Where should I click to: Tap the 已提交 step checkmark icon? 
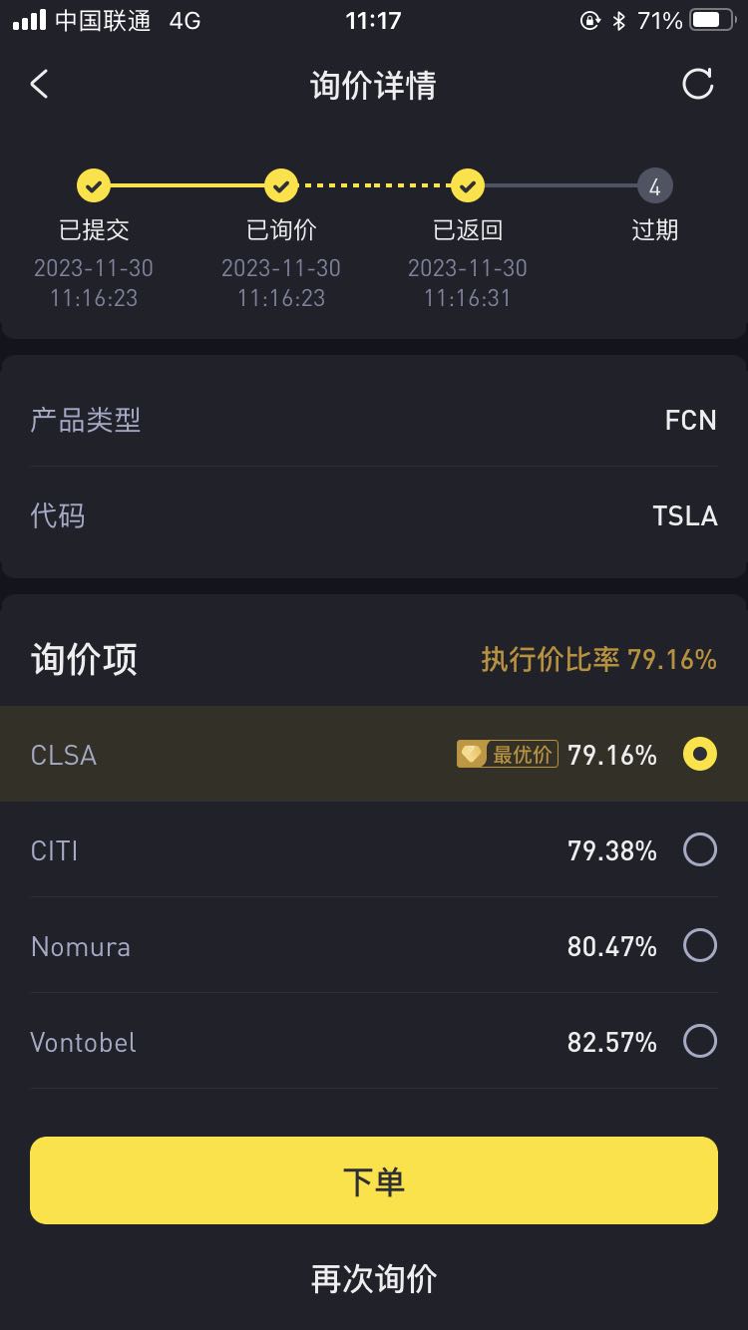(x=94, y=185)
